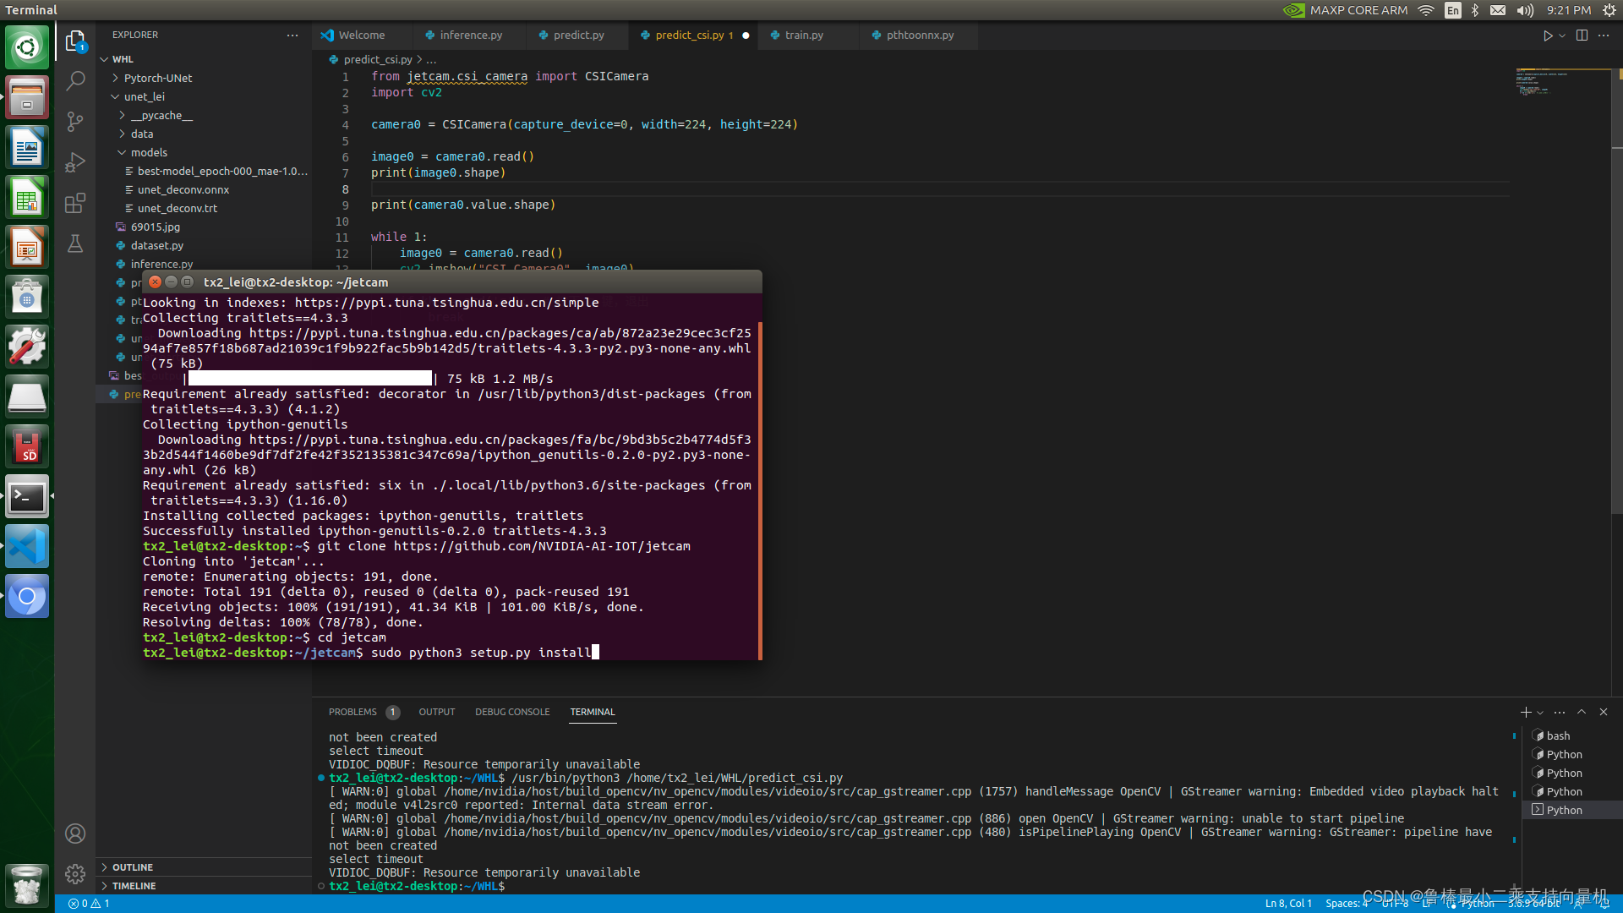Open Run and Debug view
1623x913 pixels.
75,161
